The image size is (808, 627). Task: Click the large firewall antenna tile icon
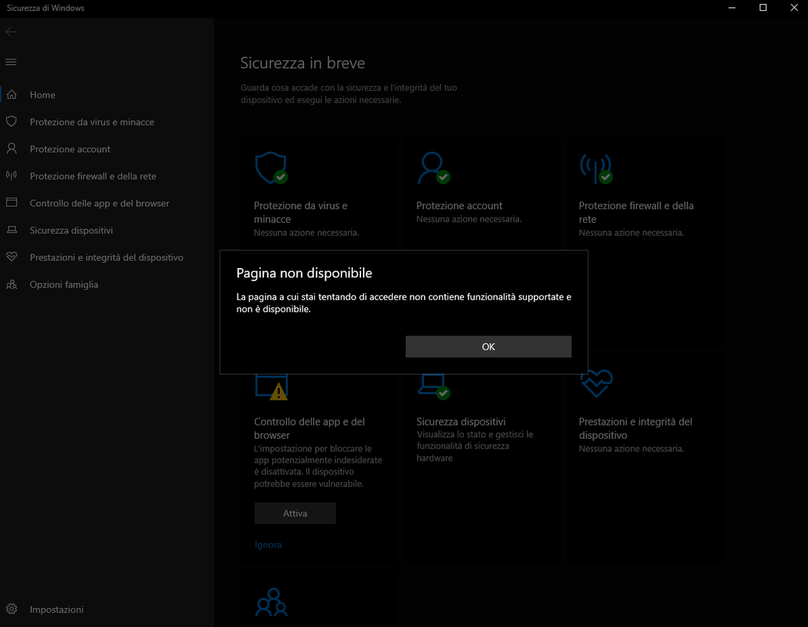pos(596,168)
